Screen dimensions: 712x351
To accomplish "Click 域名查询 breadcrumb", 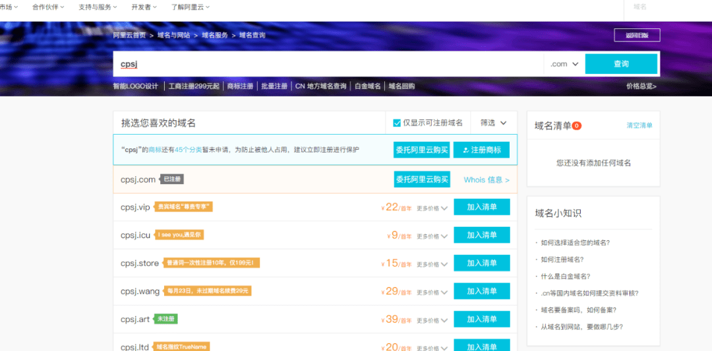I will coord(252,35).
